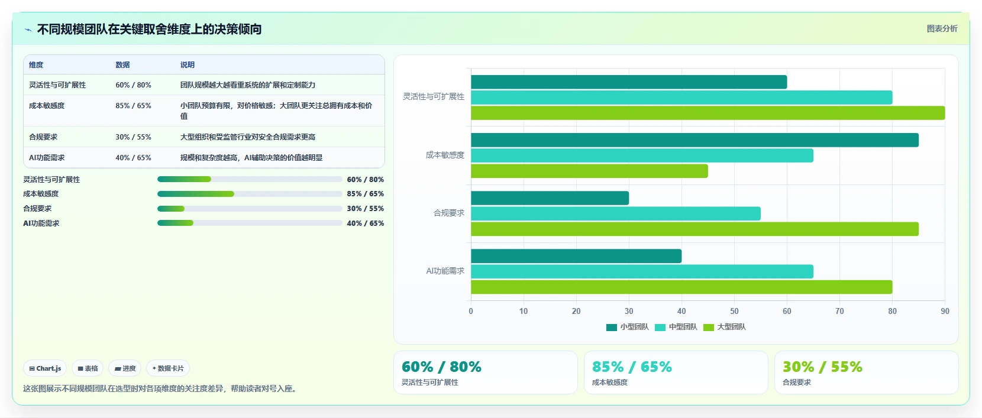Click description starting 规模和复杂度越高

(x=251, y=158)
